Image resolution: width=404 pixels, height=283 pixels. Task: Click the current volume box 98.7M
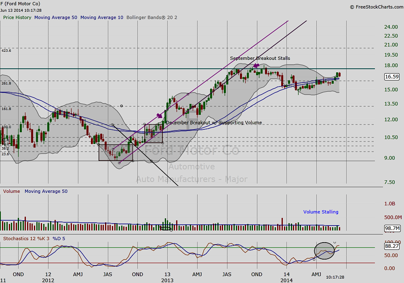pyautogui.click(x=392, y=228)
